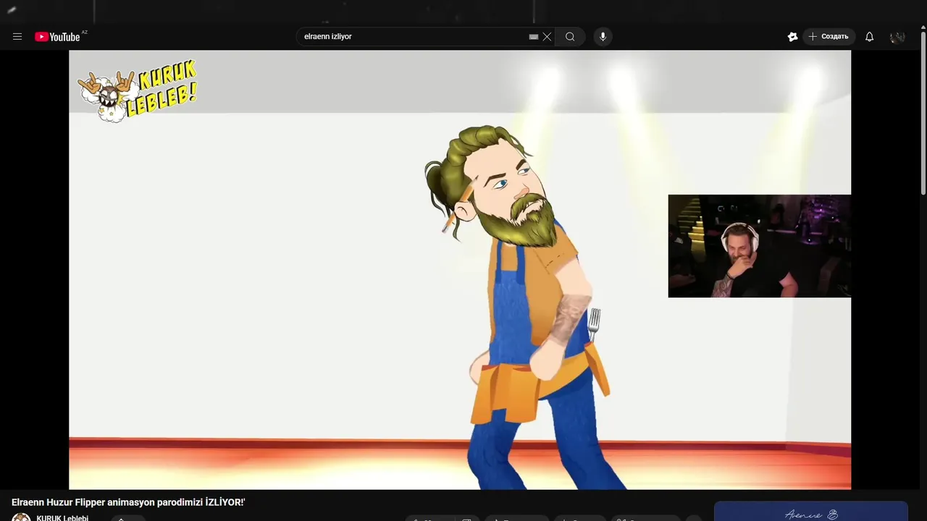Click the KURUK LEBLEB watermark logo in the video
The width and height of the screenshot is (927, 521).
pos(137,91)
